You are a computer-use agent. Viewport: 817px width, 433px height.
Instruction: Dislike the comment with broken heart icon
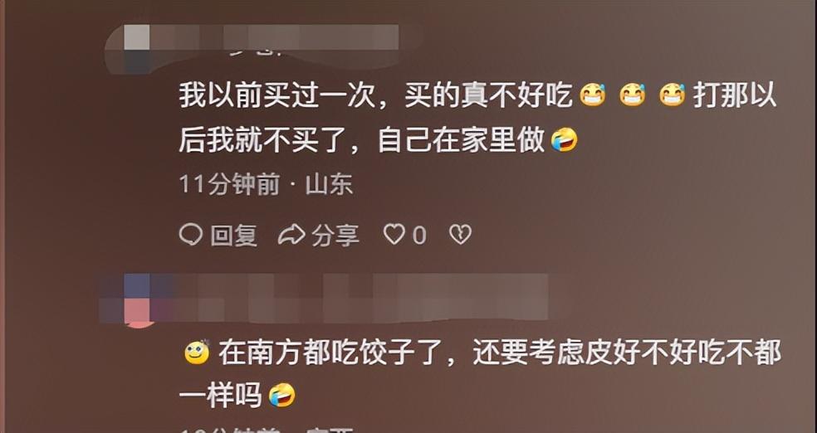[460, 235]
